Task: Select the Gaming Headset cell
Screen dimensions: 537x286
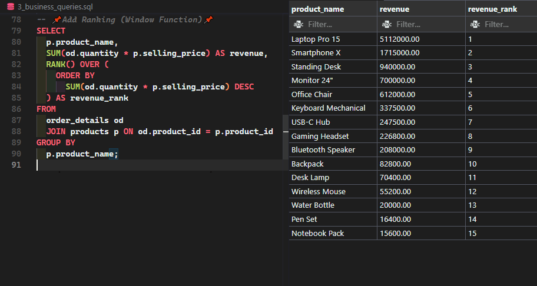Action: (x=333, y=136)
